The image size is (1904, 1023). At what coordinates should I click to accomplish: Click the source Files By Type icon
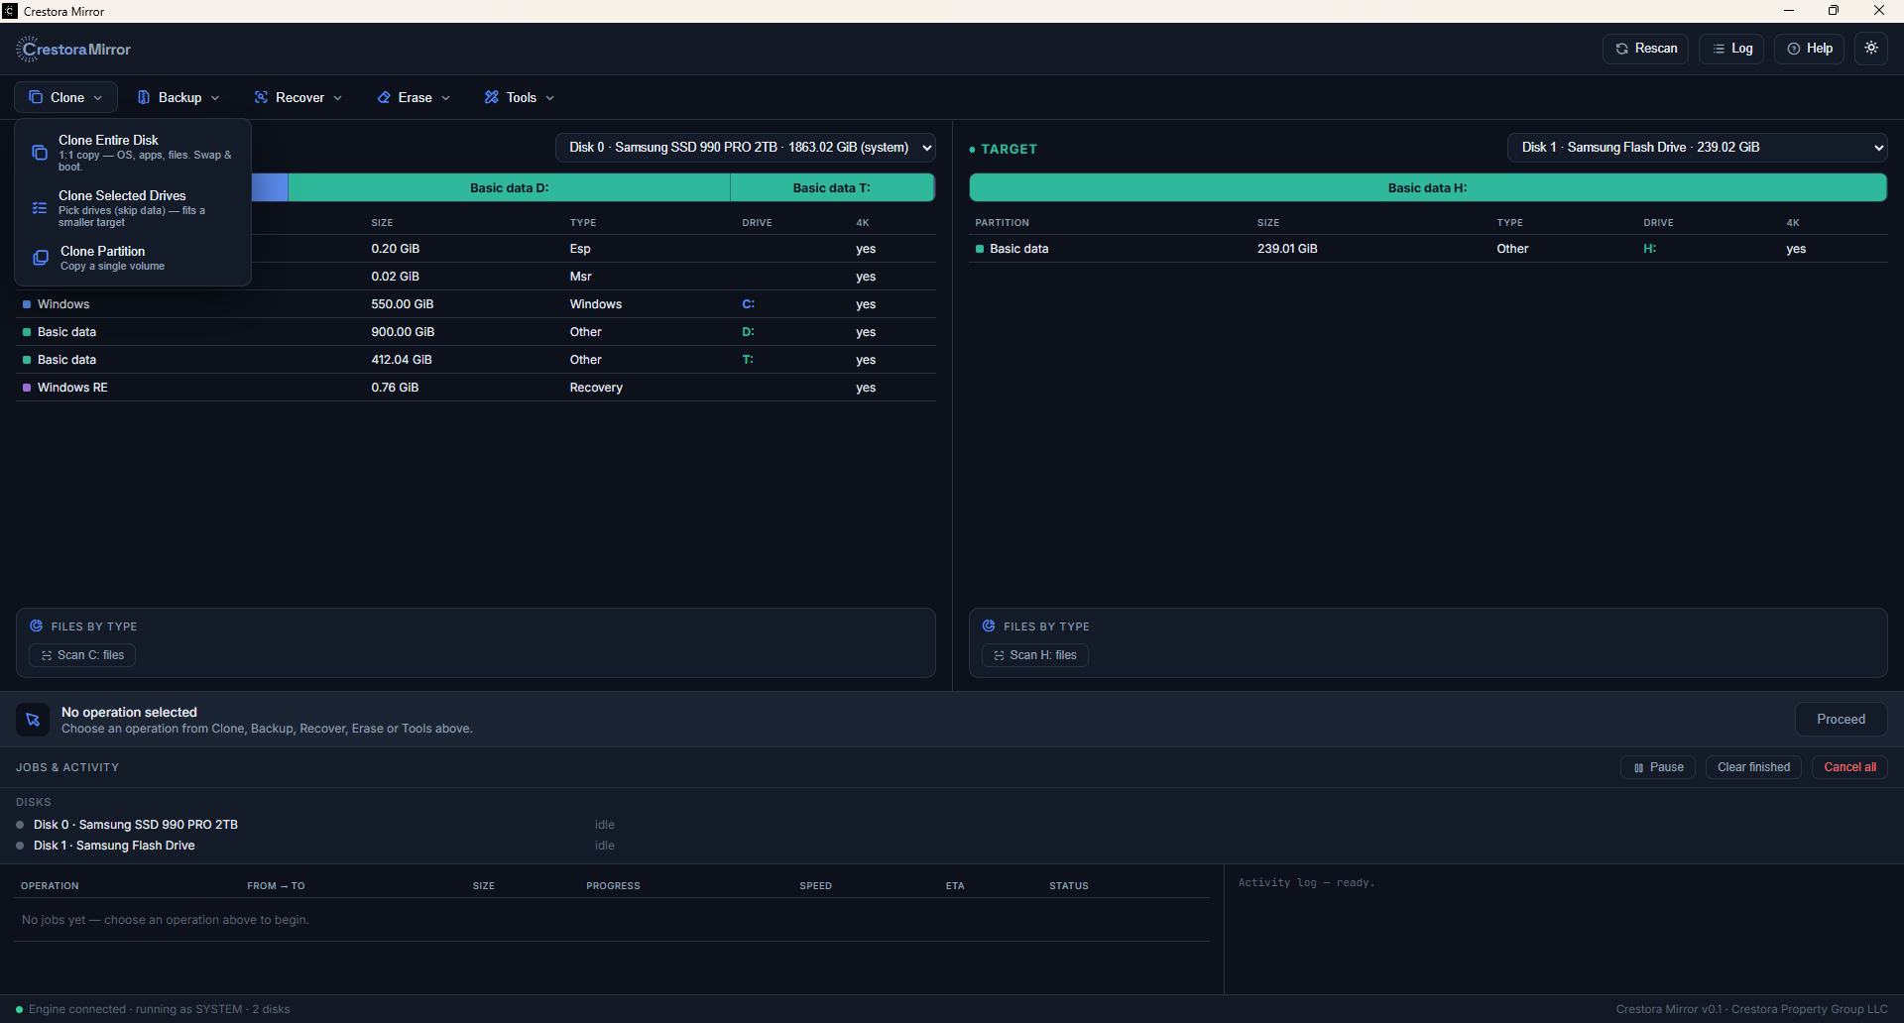36,625
